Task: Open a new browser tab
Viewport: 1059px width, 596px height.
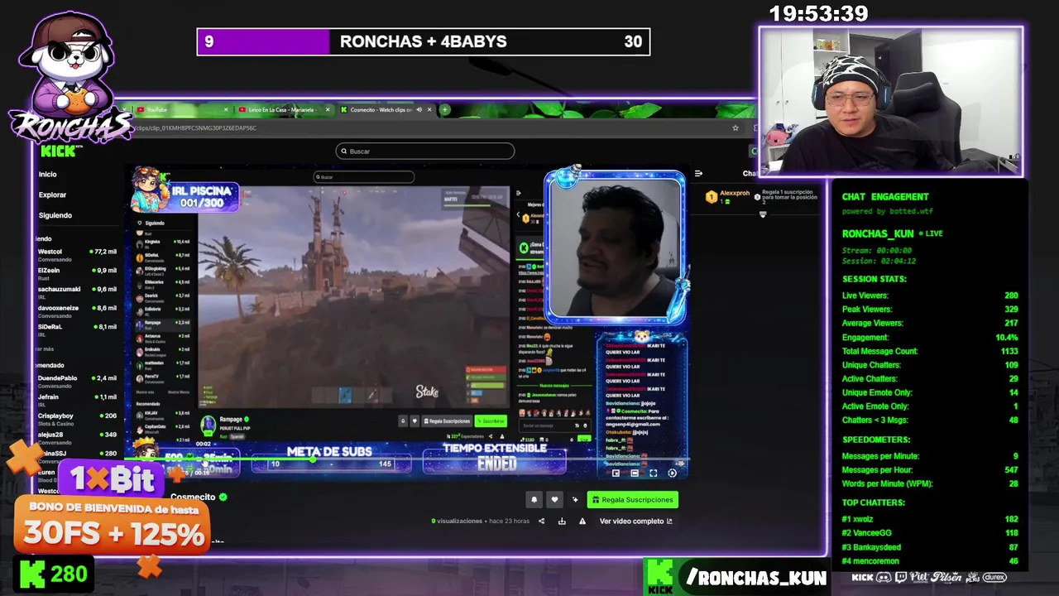Action: tap(445, 109)
